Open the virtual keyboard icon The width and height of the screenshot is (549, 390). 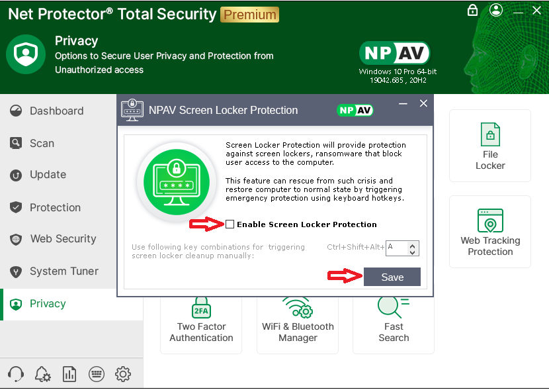pyautogui.click(x=96, y=374)
